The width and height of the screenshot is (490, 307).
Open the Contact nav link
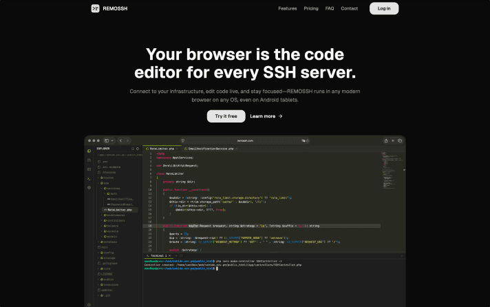coord(349,8)
